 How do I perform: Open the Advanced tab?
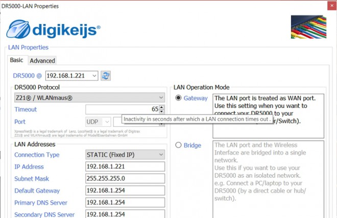pyautogui.click(x=42, y=61)
